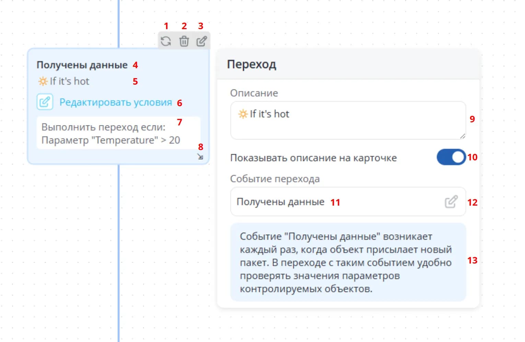Click the blue hint starting Событие "Получены данные" возникает
Screen dimensions: 525x342
348,262
